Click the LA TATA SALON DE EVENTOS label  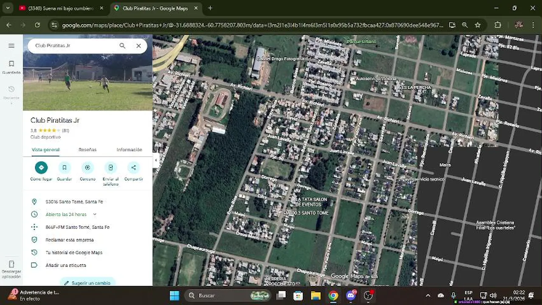point(312,202)
